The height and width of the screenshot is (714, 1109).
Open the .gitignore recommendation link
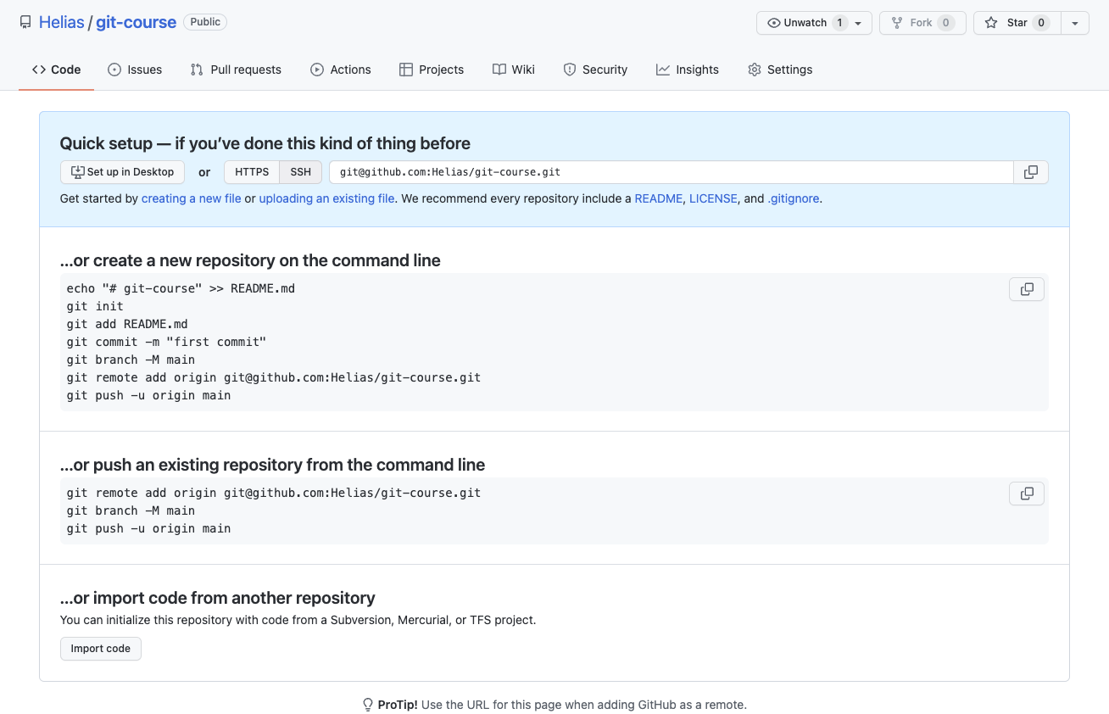click(x=794, y=198)
